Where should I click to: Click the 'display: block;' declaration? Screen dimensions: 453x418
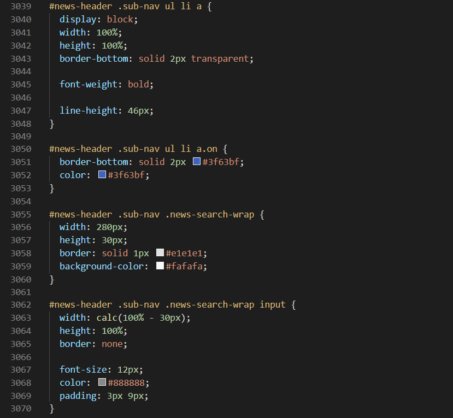pos(99,19)
